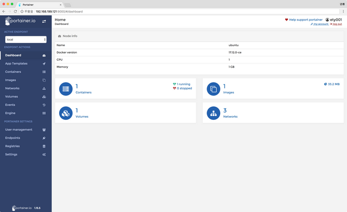Click the Events history icon
The height and width of the screenshot is (212, 347).
(44, 105)
